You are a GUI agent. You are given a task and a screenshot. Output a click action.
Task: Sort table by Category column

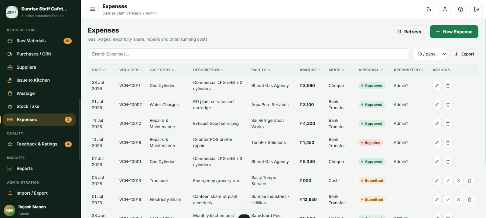(x=162, y=70)
